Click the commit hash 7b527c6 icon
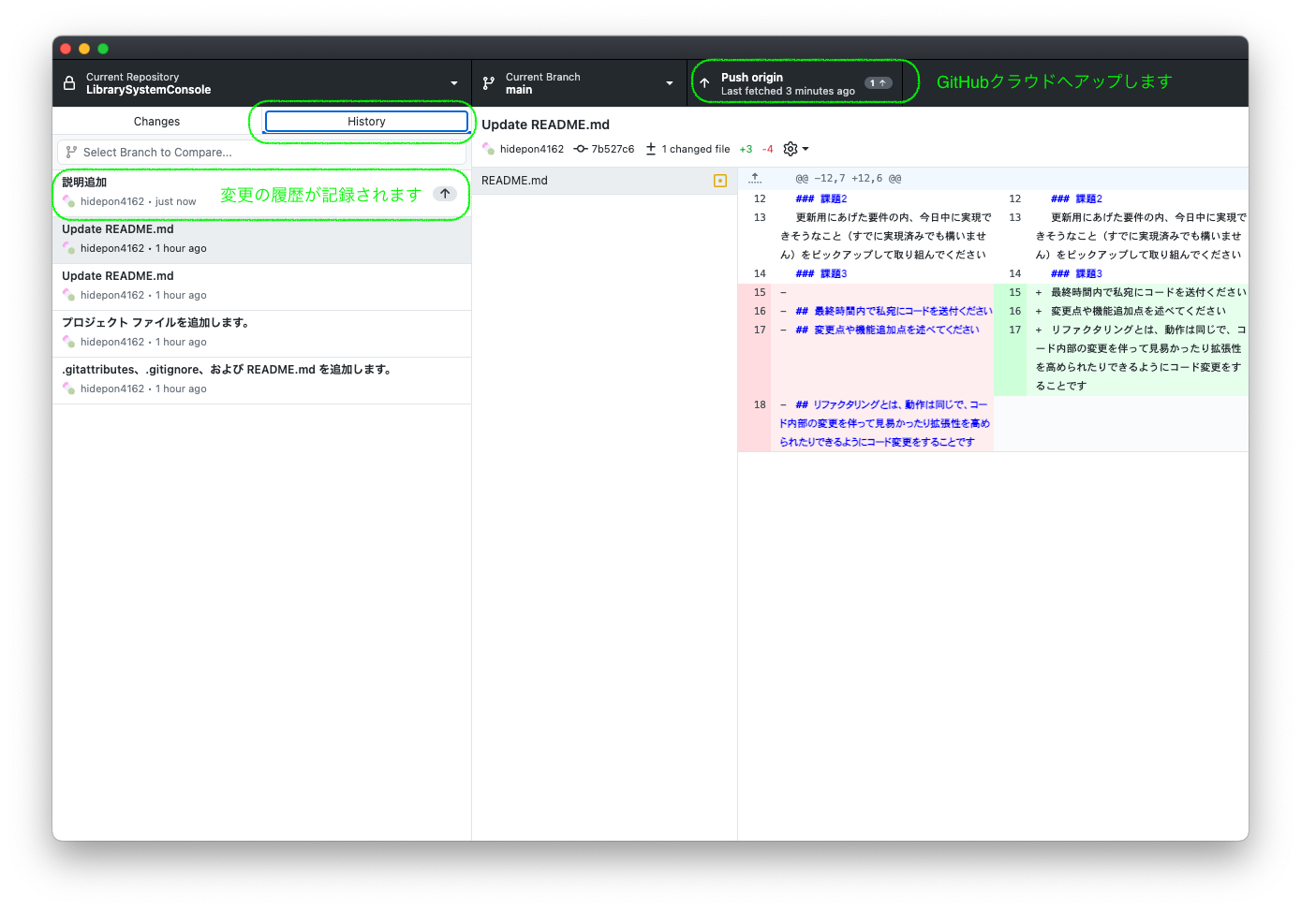The image size is (1301, 910). click(583, 149)
